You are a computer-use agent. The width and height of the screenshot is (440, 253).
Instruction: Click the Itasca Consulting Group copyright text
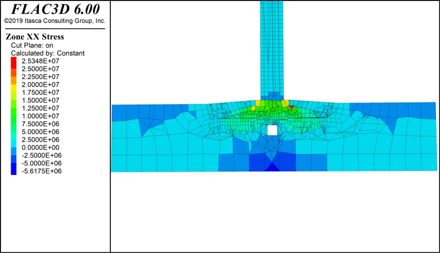55,21
